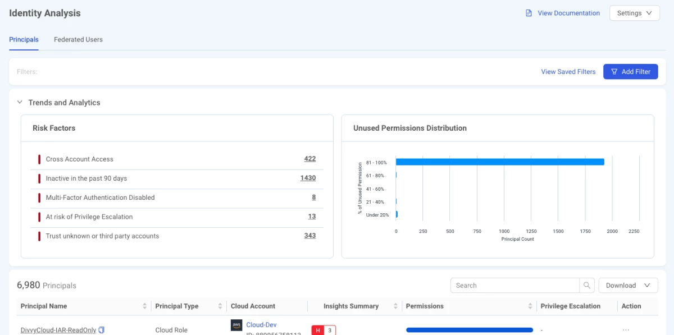Click the AWS logo for Cloud-Dev

[236, 325]
